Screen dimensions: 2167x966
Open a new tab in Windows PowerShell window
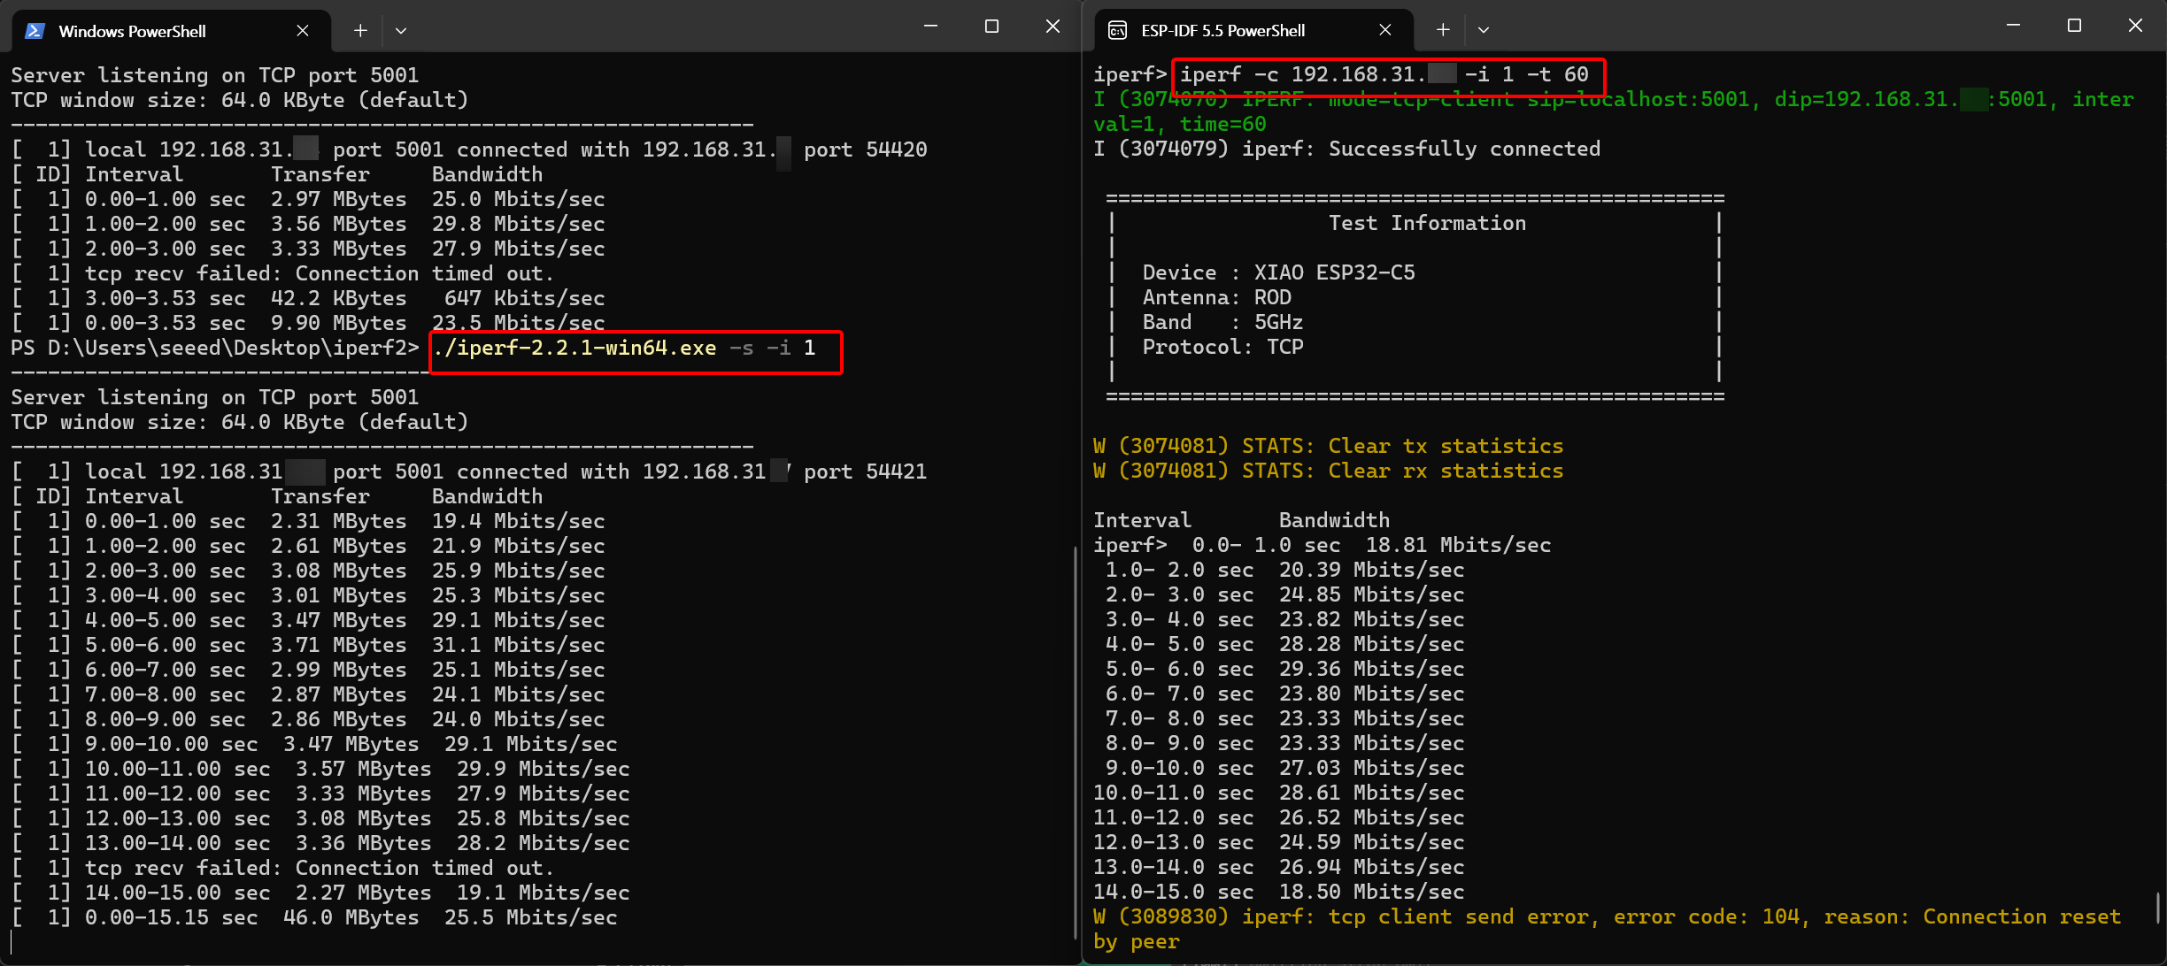click(360, 30)
